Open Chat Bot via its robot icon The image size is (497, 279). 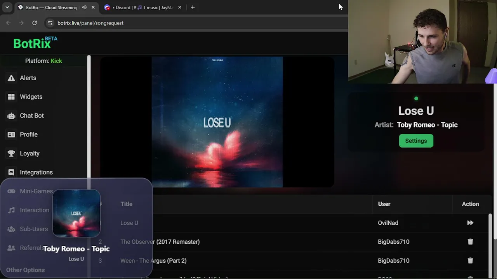pos(11,116)
